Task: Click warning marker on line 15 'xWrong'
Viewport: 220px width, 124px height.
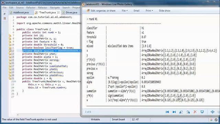Action: point(10,60)
